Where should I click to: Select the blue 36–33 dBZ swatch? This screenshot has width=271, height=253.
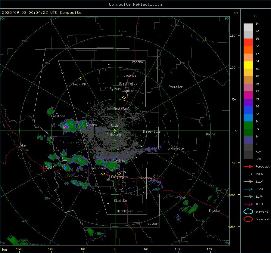coord(248,110)
